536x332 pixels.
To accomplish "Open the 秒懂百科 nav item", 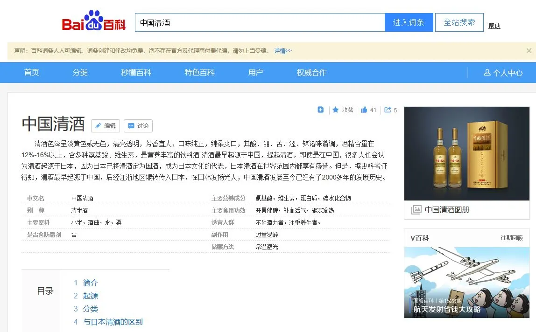I will (136, 72).
